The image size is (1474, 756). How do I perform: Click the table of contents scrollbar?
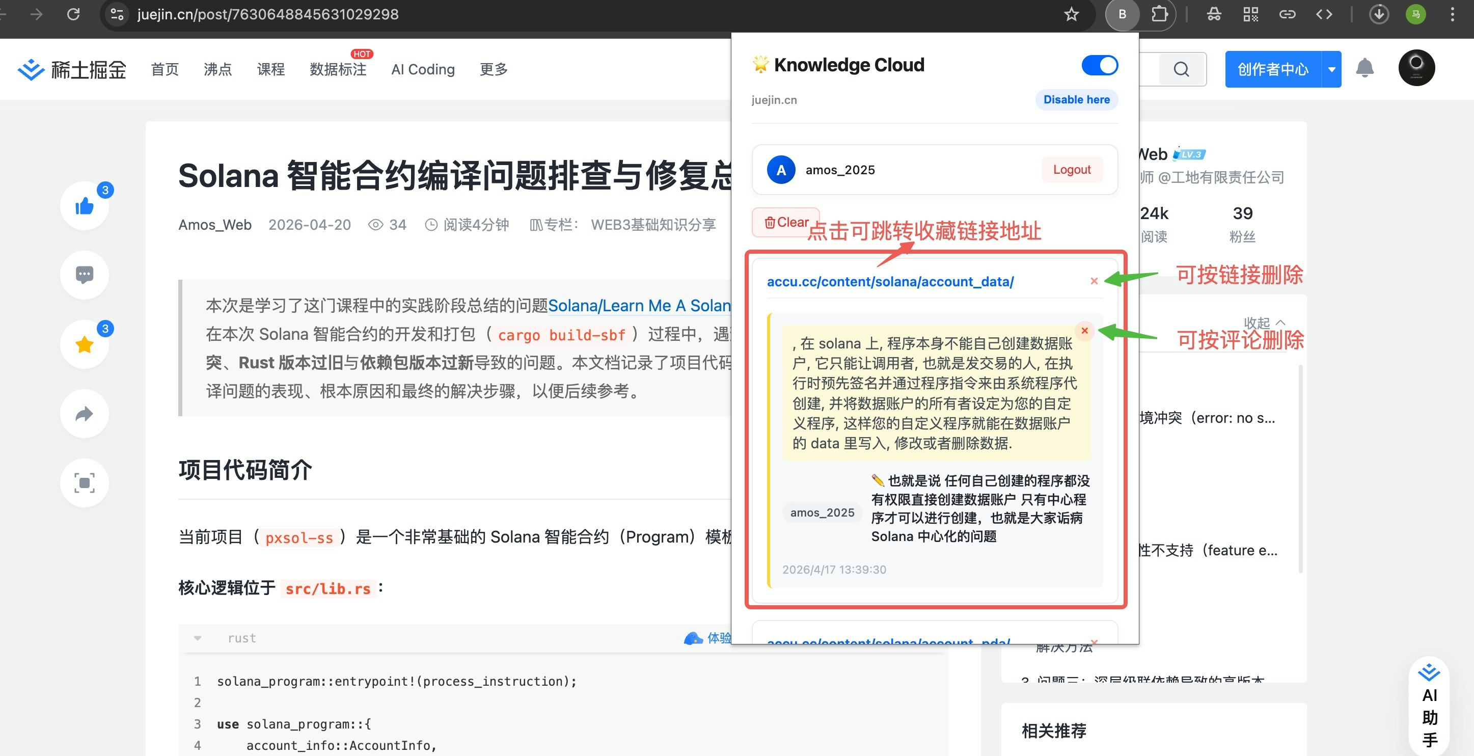click(1301, 469)
